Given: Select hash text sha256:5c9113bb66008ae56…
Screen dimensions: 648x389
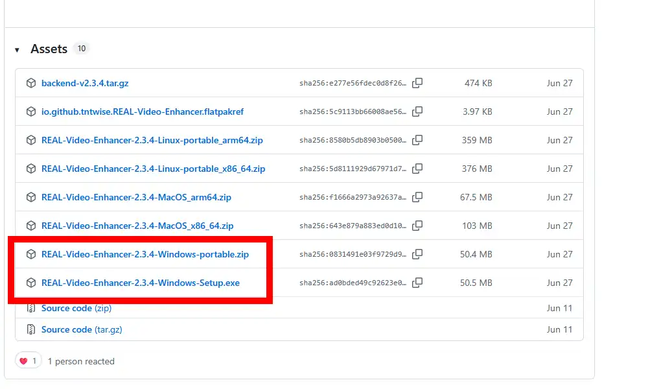Looking at the screenshot, I should pos(353,112).
